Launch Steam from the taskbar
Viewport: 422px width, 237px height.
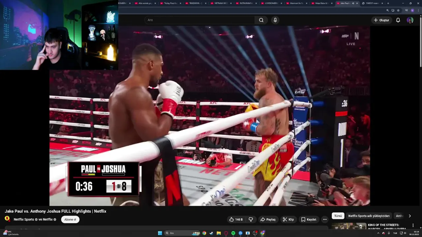tap(211, 233)
